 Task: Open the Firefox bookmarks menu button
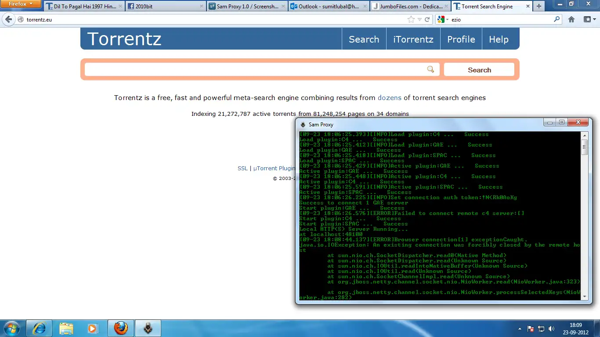[x=589, y=19]
